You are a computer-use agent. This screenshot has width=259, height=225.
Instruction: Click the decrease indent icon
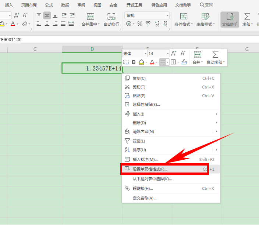[64, 15]
